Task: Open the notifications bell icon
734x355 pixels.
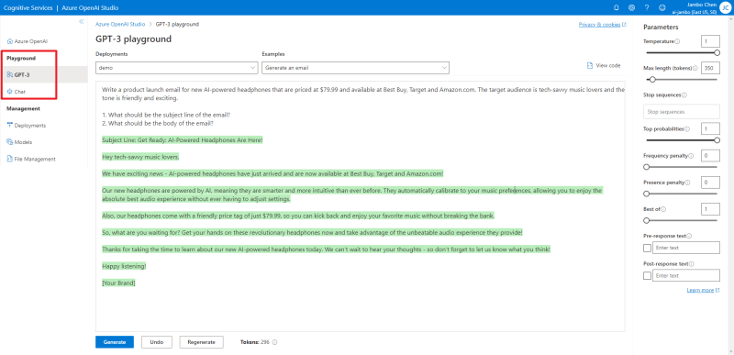Action: click(616, 7)
